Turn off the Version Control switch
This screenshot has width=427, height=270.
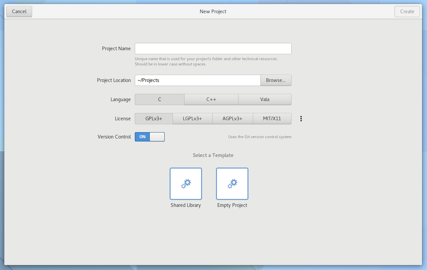pos(150,137)
